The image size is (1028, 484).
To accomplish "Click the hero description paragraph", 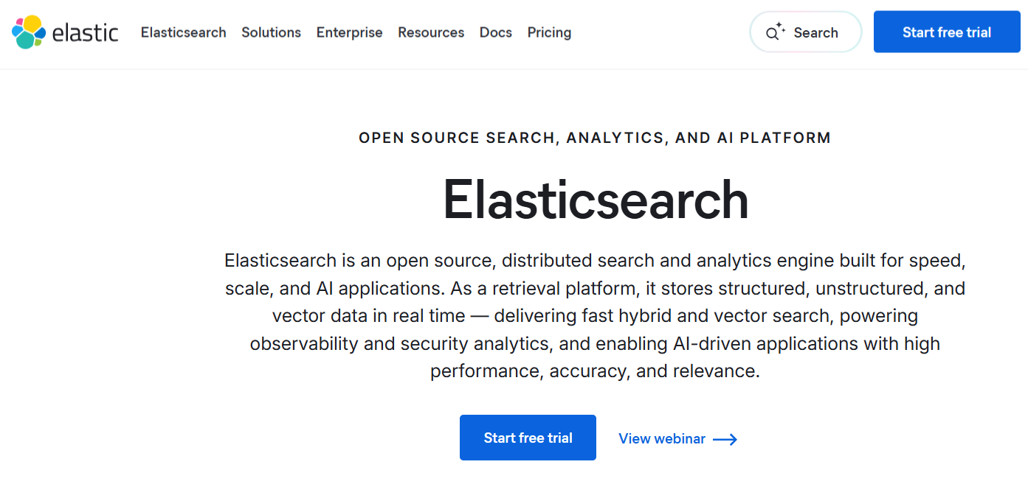I will (x=595, y=315).
